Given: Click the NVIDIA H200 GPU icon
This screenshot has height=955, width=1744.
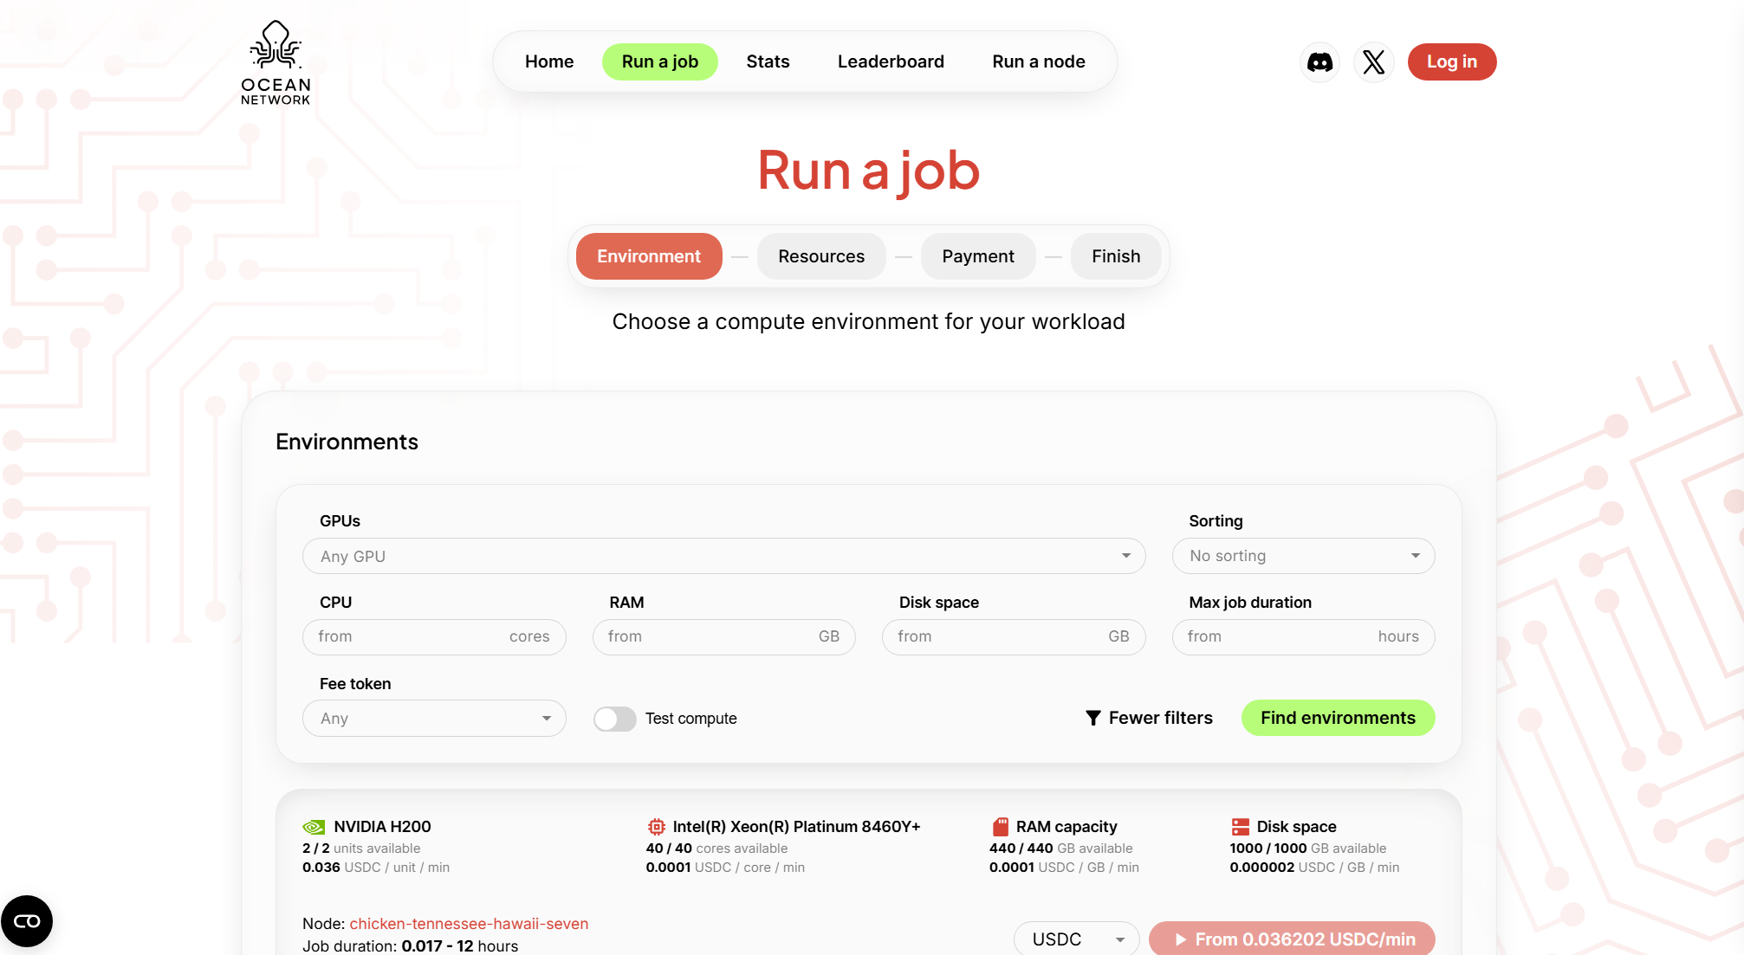Looking at the screenshot, I should pyautogui.click(x=314, y=827).
